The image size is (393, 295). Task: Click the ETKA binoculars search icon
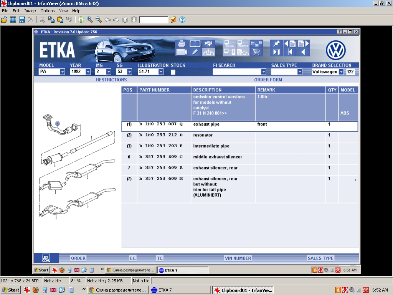tap(208, 44)
